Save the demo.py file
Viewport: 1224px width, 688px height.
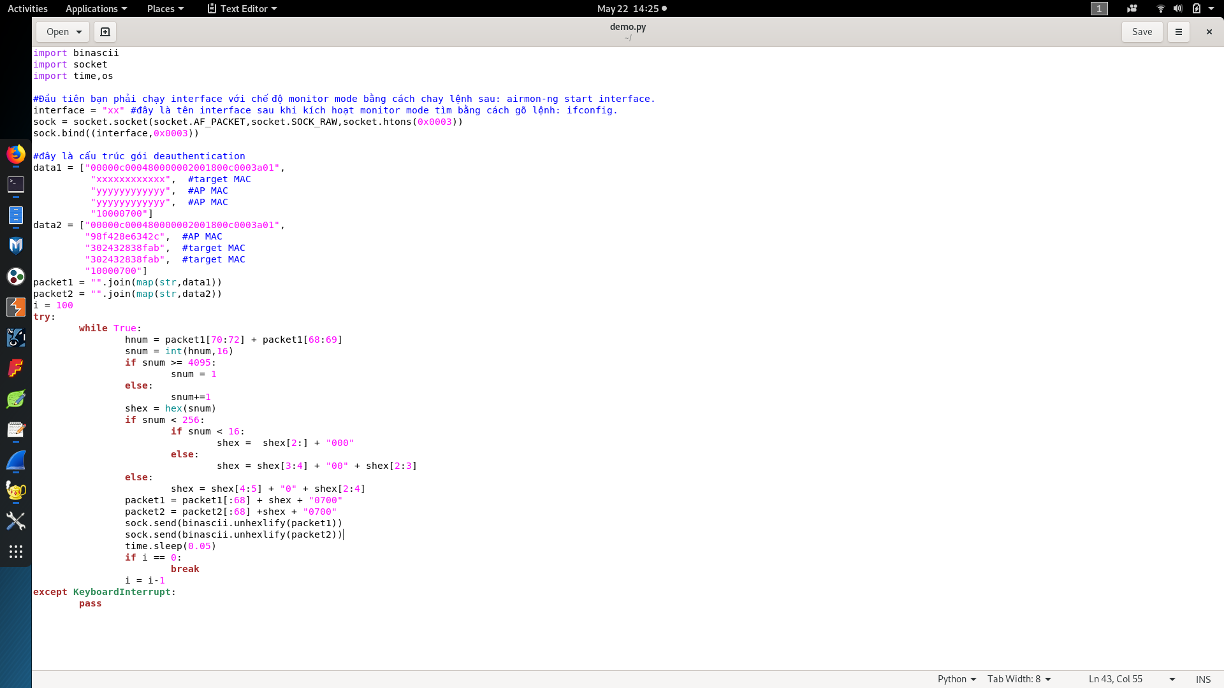1142,32
